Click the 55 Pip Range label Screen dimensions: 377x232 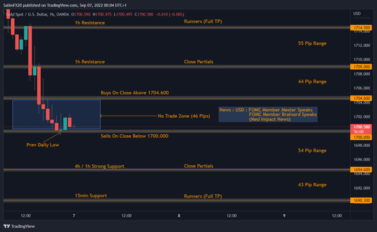click(x=312, y=43)
